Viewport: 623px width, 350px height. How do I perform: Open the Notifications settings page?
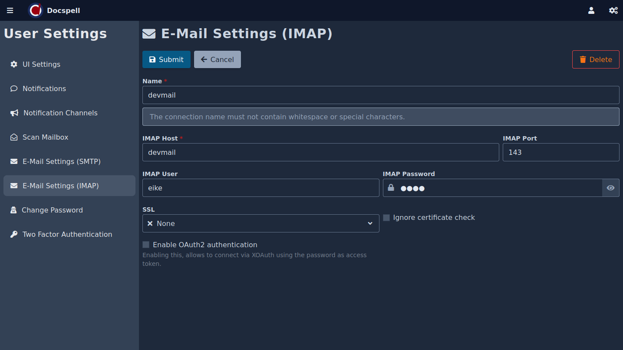click(44, 89)
